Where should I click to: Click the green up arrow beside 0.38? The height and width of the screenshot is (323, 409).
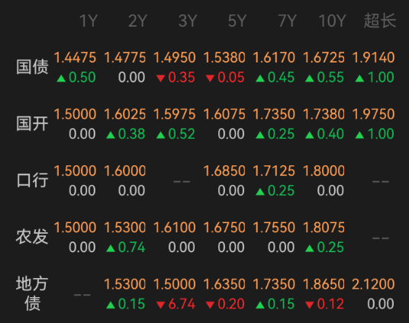(111, 135)
